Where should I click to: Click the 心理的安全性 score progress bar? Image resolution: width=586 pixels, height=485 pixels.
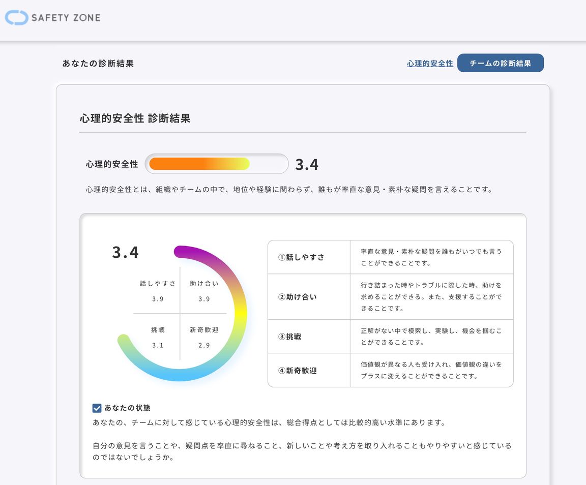tap(217, 164)
